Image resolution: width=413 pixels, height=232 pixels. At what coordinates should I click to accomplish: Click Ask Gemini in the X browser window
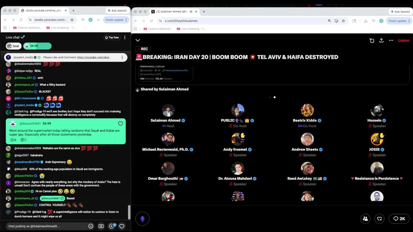(400, 12)
